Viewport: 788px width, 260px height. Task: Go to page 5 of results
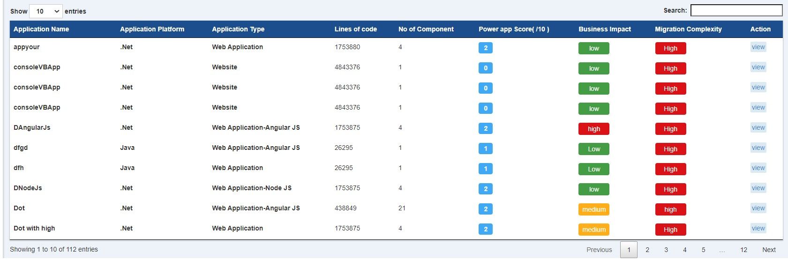point(703,250)
